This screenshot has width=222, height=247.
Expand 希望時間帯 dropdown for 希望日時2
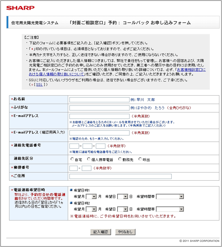pyautogui.click(x=170, y=209)
